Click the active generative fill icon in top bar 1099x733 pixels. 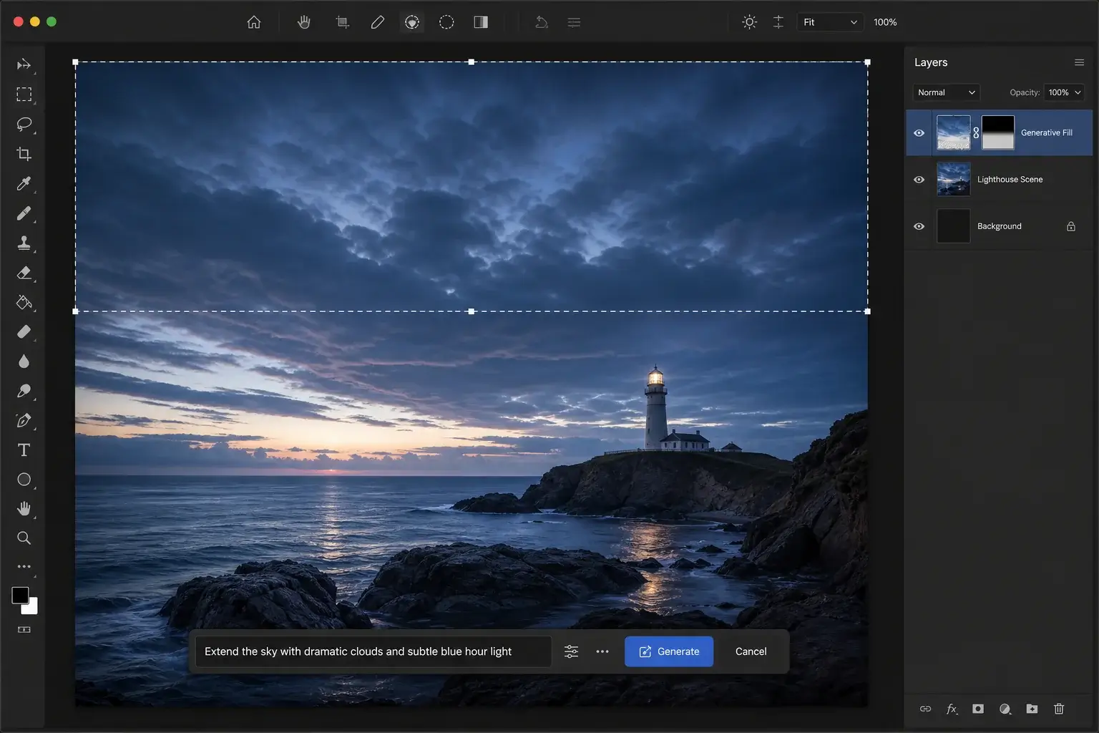coord(412,22)
